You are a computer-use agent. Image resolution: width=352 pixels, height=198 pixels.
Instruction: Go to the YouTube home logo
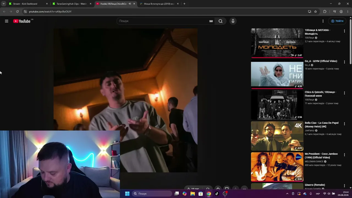coord(22,21)
